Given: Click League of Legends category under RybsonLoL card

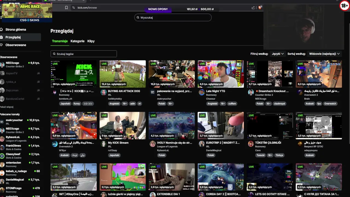Looking at the screenshot, I should coord(167,147).
